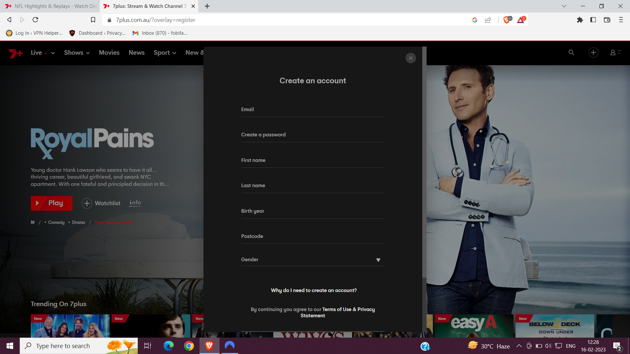Open the user profile icon in header
The height and width of the screenshot is (354, 630).
click(616, 52)
